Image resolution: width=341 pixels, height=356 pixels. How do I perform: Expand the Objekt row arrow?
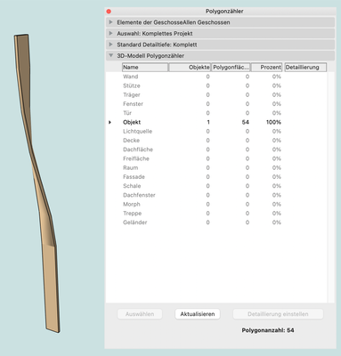(x=110, y=122)
